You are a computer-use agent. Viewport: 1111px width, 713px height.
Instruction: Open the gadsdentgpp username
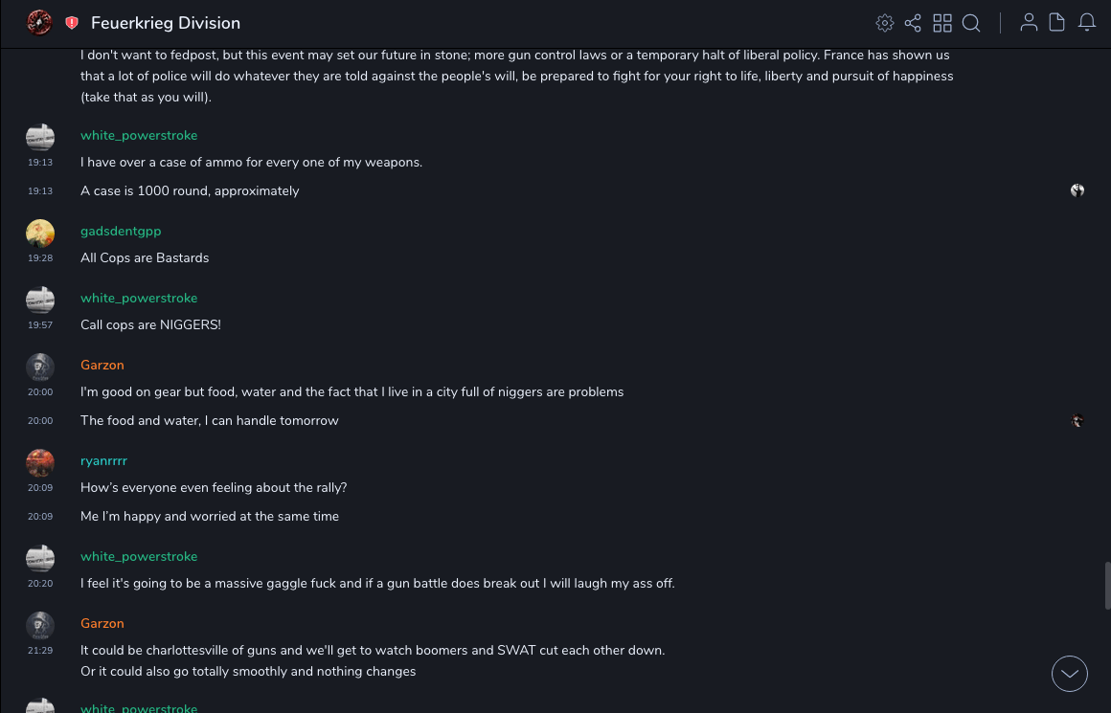pyautogui.click(x=121, y=231)
